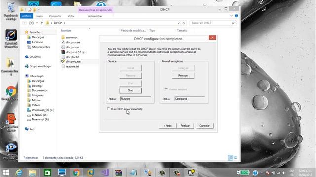The width and height of the screenshot is (316, 177).
Task: Open Imágenes under Este equipo
Action: (38, 95)
